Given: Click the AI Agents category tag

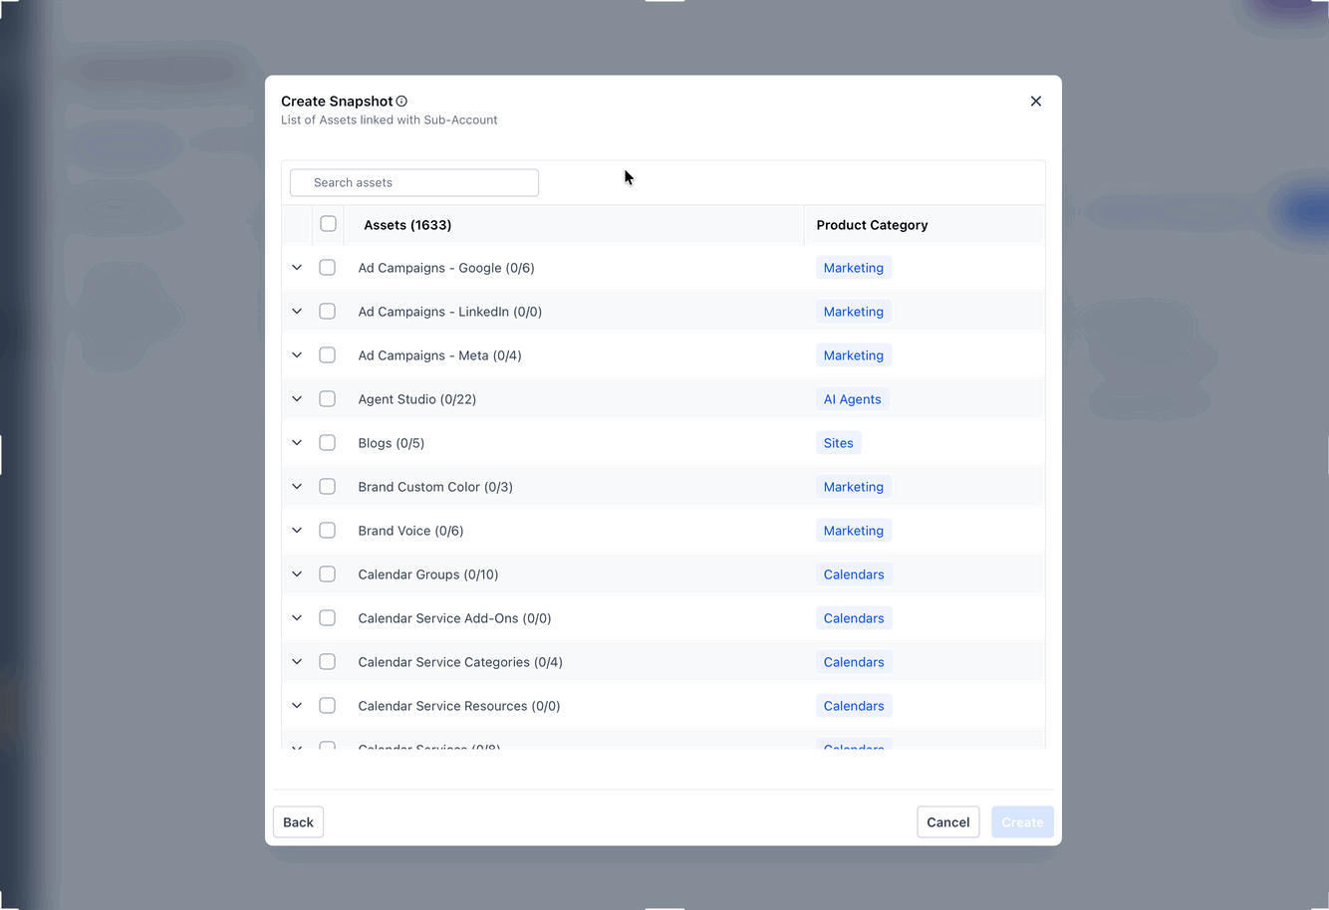Looking at the screenshot, I should (852, 399).
